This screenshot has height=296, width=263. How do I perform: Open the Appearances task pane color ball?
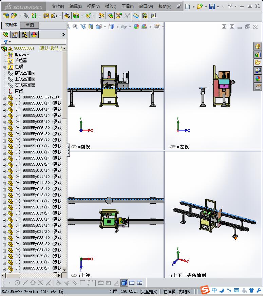coord(258,78)
